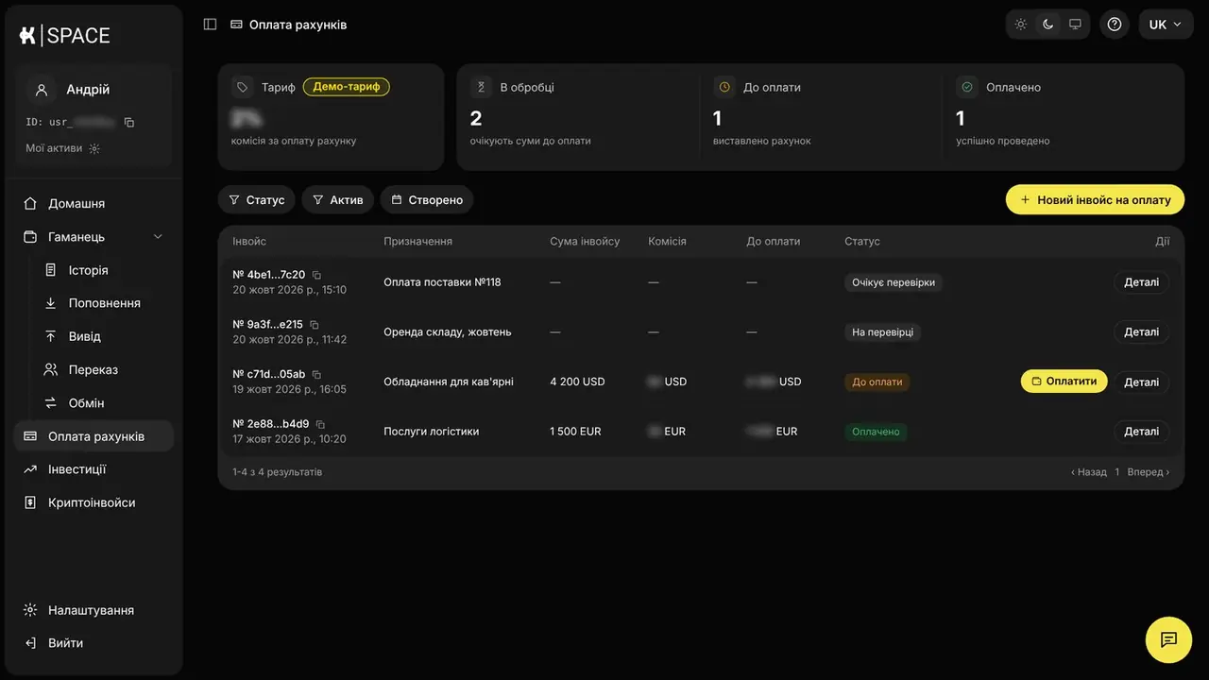Copy invoice № 9a3f...e215 number
Screen dimensions: 1209x680
[315, 324]
